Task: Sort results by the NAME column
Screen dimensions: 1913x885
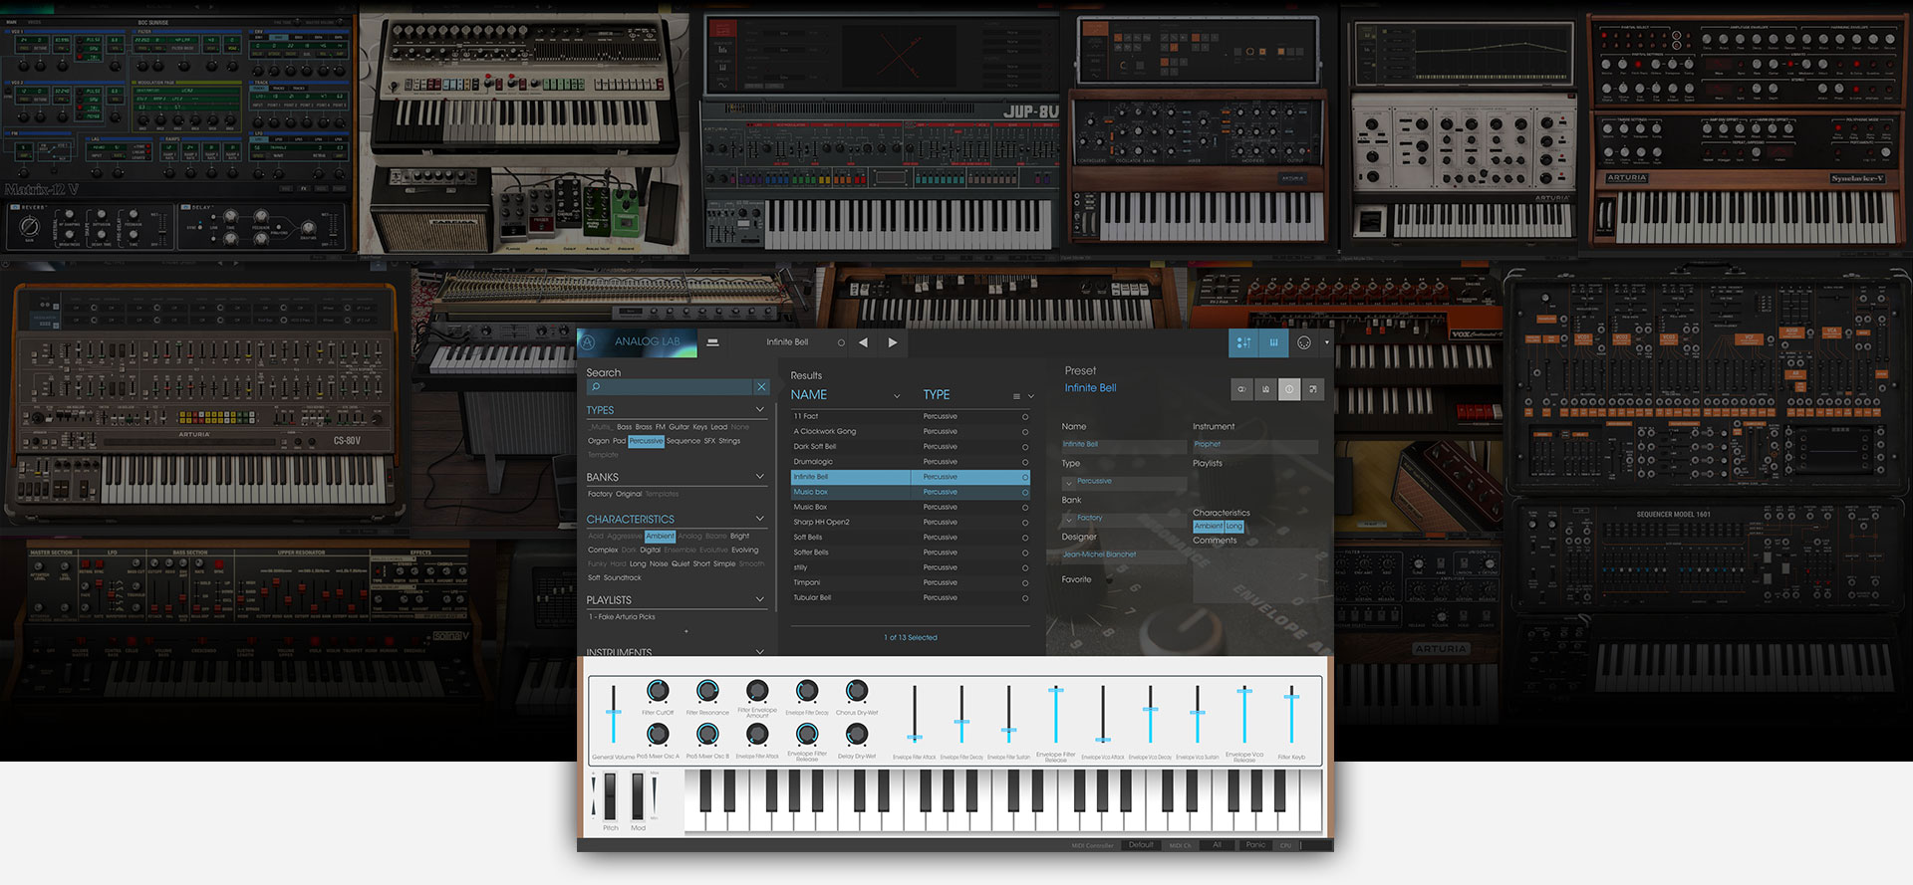Action: pyautogui.click(x=809, y=395)
